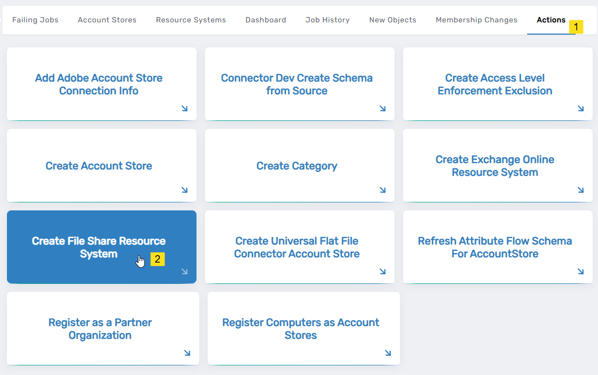Select the Actions tab
The width and height of the screenshot is (598, 375).
(551, 20)
